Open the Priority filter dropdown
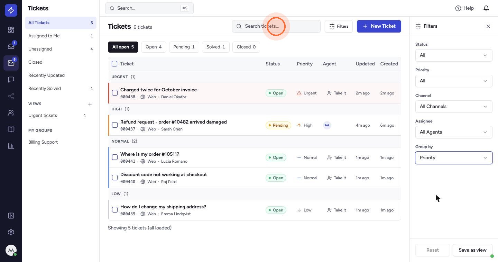The width and height of the screenshot is (498, 262). coord(454,81)
